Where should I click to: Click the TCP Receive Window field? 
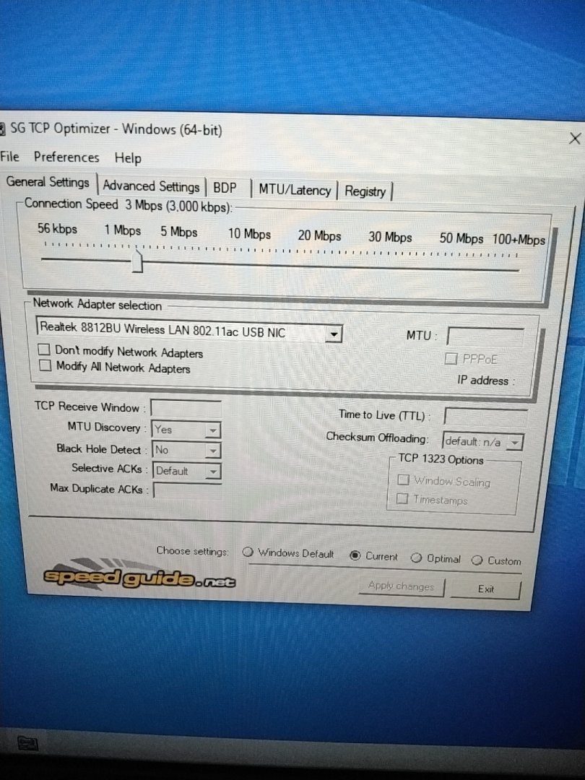coord(186,409)
